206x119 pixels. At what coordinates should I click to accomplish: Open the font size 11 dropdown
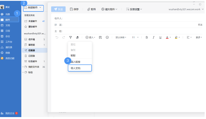(x=135, y=37)
